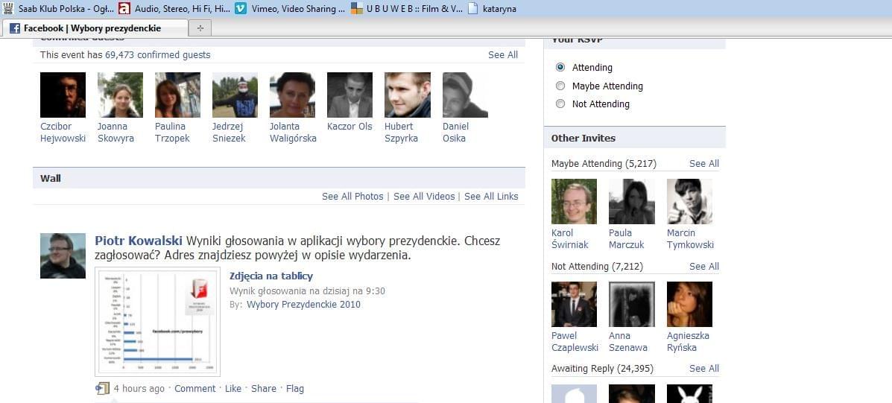Click the photo post icon beside 4 hours ago
Viewport: 892px width, 403px height.
click(103, 388)
